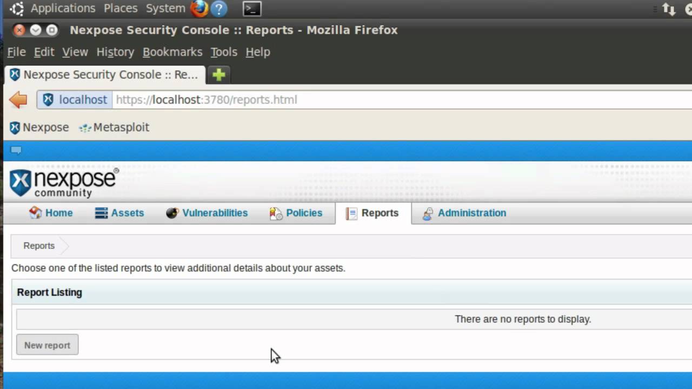Screen dimensions: 692x389
Task: Open the View menu
Action: point(75,52)
